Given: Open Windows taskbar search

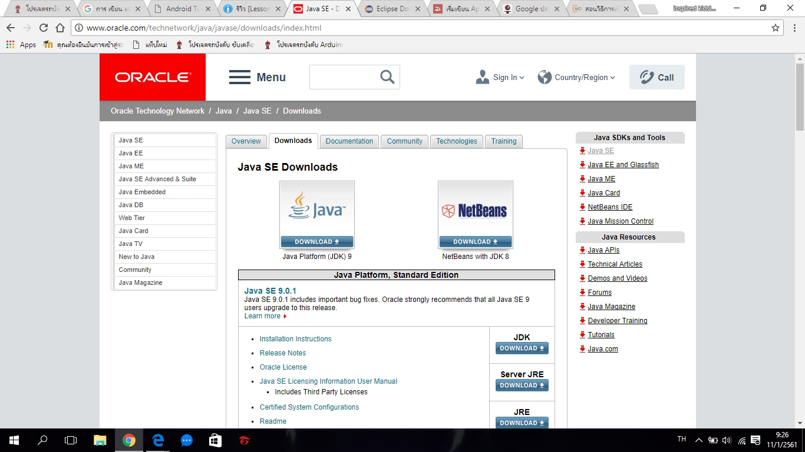Looking at the screenshot, I should click(x=42, y=440).
